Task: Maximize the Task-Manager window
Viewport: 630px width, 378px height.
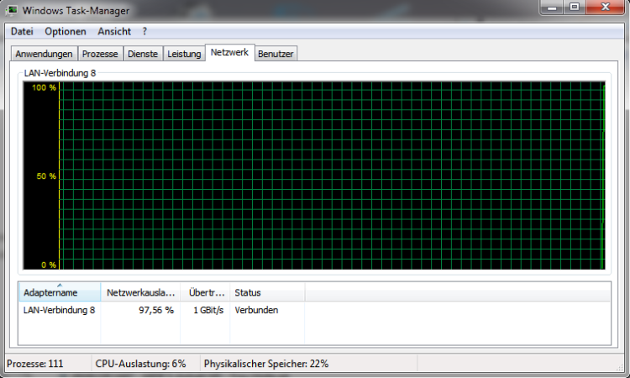Action: (575, 8)
